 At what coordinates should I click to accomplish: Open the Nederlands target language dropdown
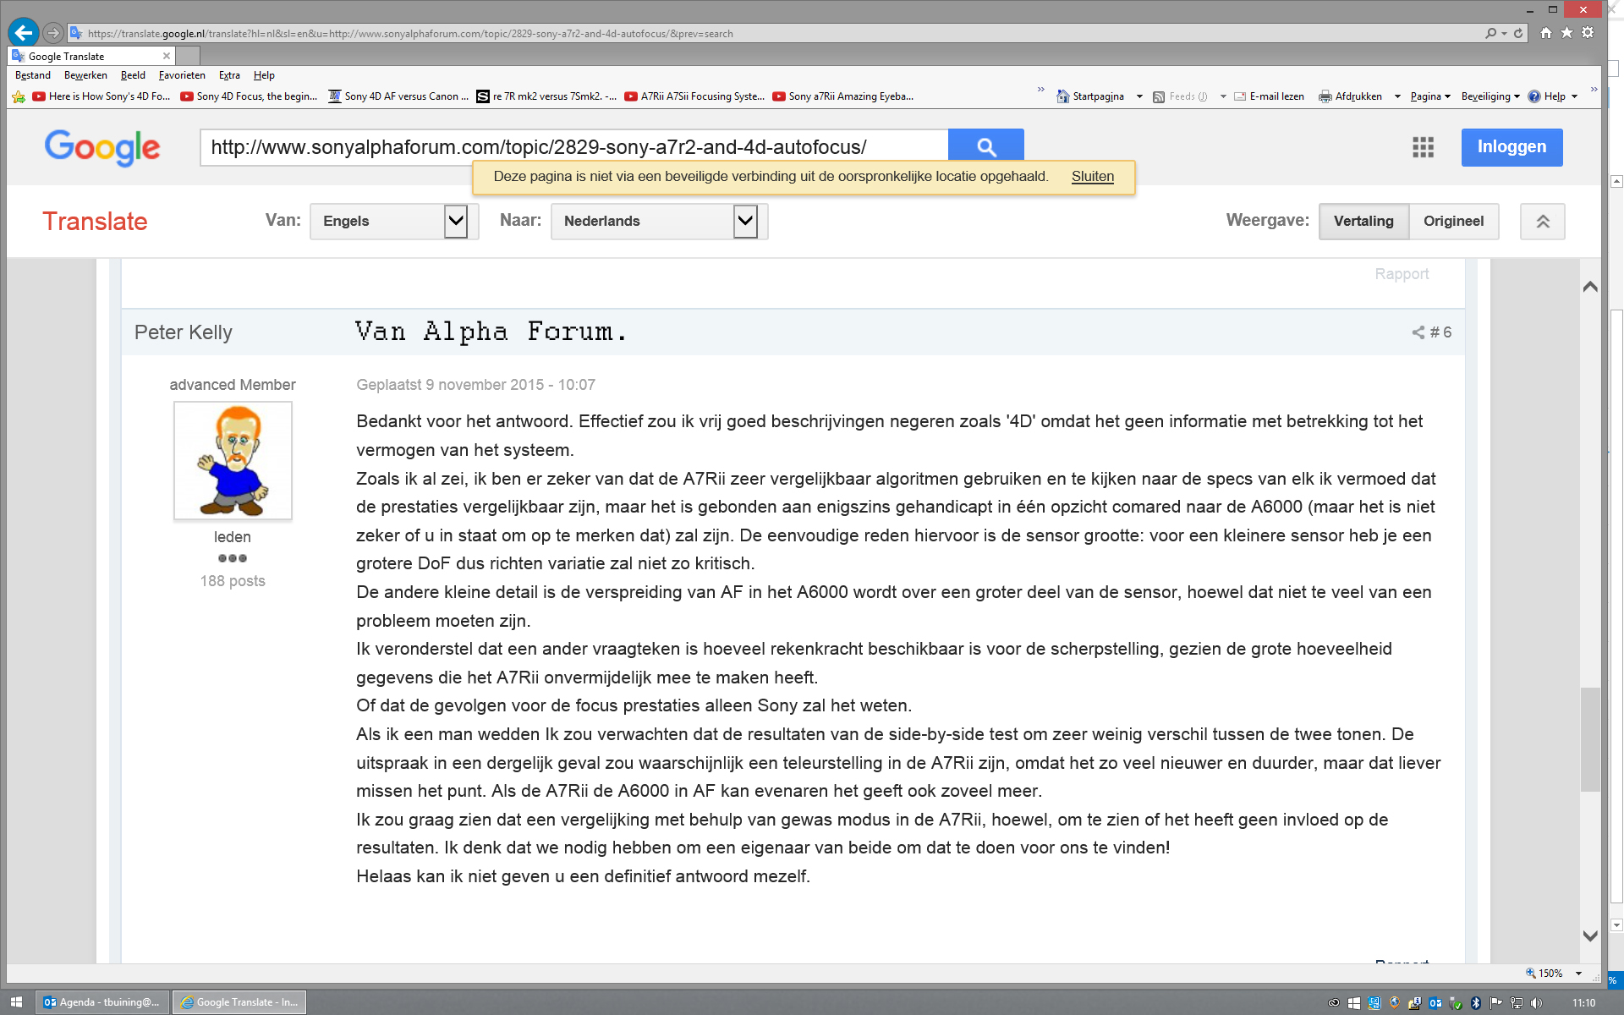point(744,221)
